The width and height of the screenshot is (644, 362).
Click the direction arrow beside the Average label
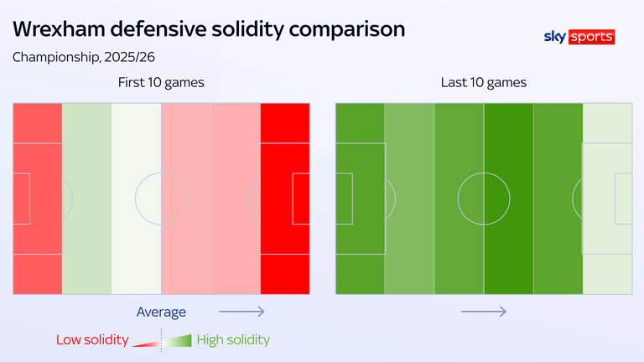tap(241, 312)
